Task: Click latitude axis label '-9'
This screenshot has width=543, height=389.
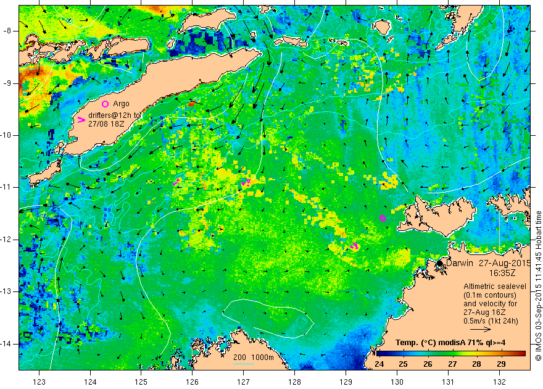Action: click(x=7, y=83)
